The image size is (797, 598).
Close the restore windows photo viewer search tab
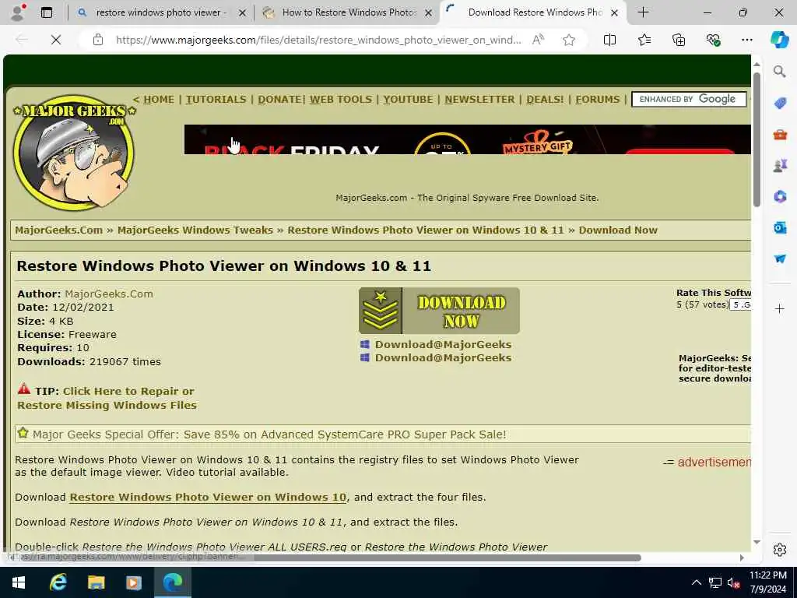tap(243, 12)
